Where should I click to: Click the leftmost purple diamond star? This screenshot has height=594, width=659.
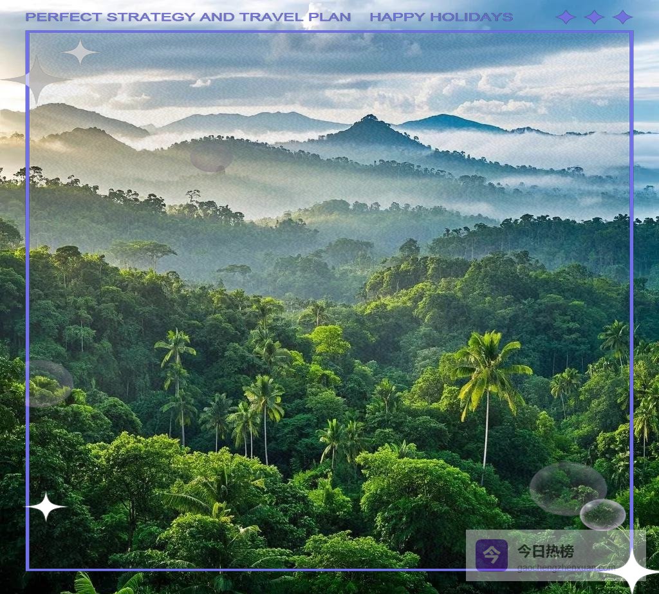click(x=565, y=17)
